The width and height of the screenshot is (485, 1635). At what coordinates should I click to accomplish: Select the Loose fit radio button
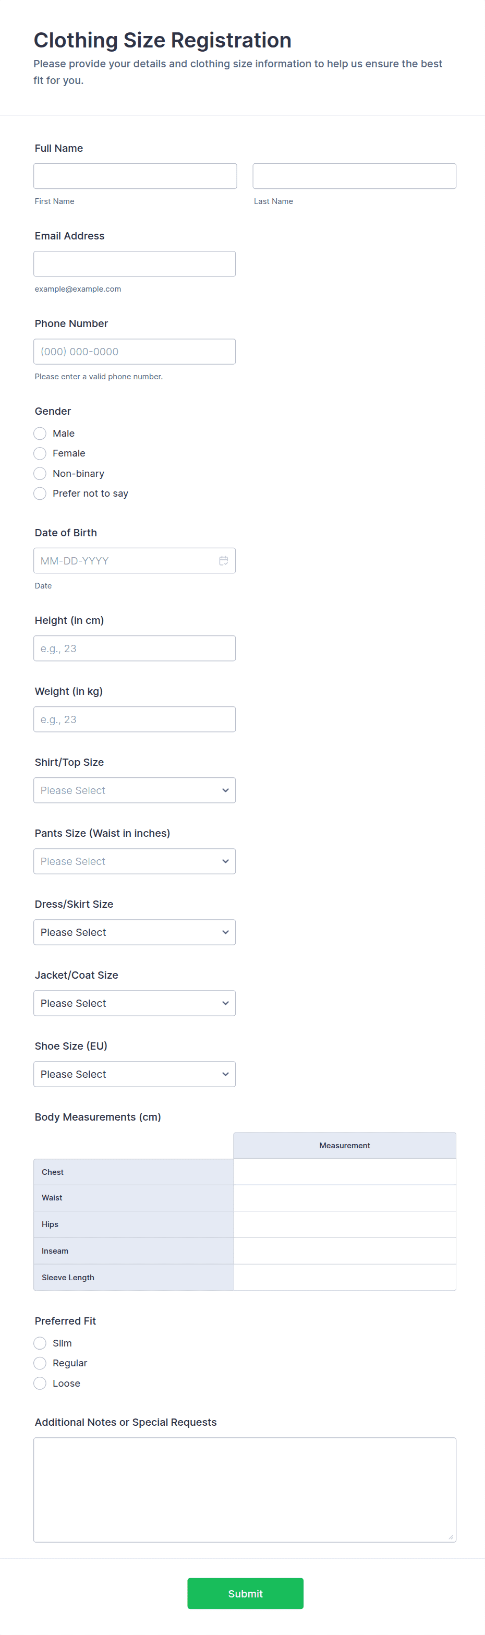(40, 1383)
